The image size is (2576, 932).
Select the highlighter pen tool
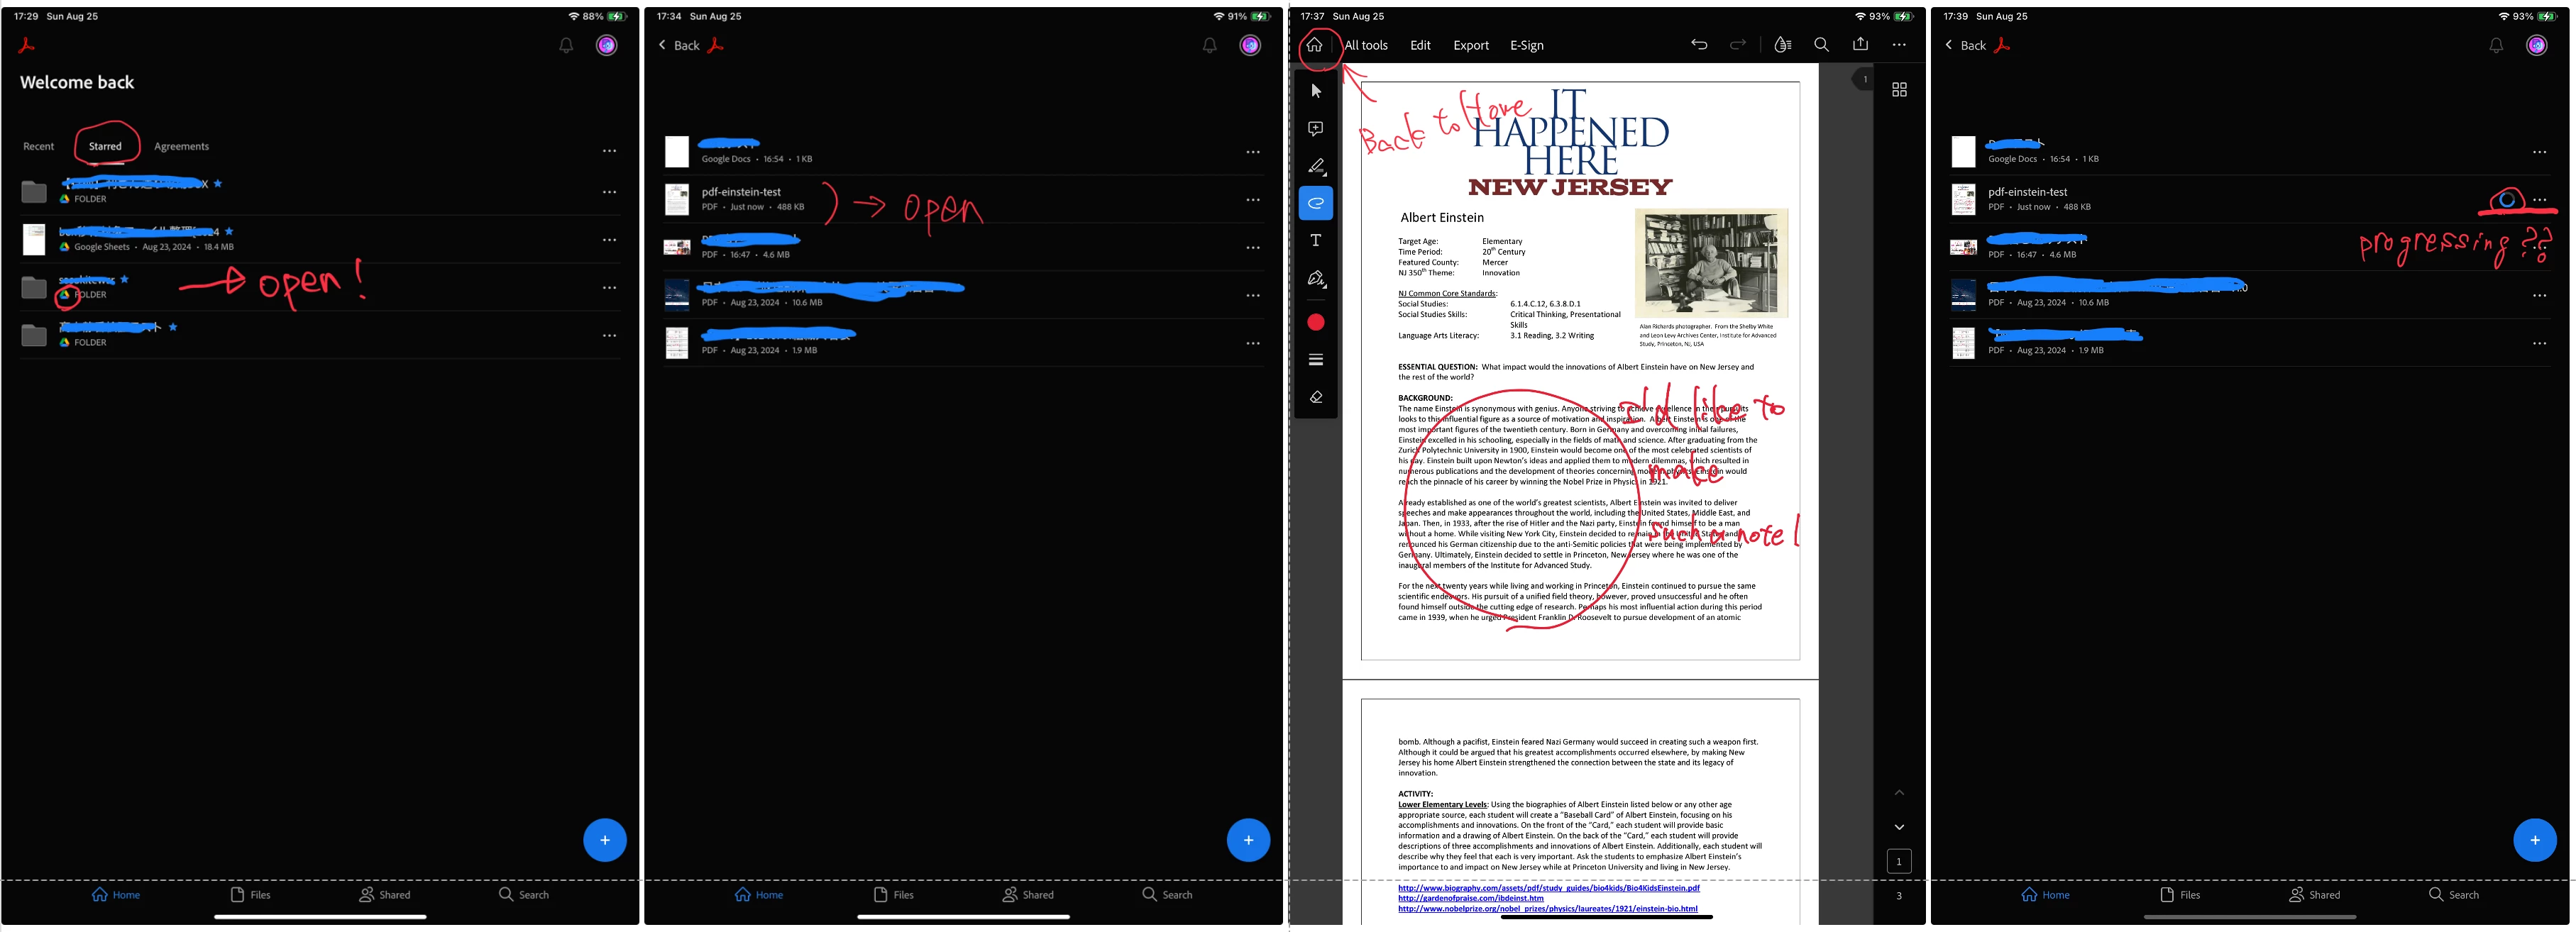(1315, 166)
